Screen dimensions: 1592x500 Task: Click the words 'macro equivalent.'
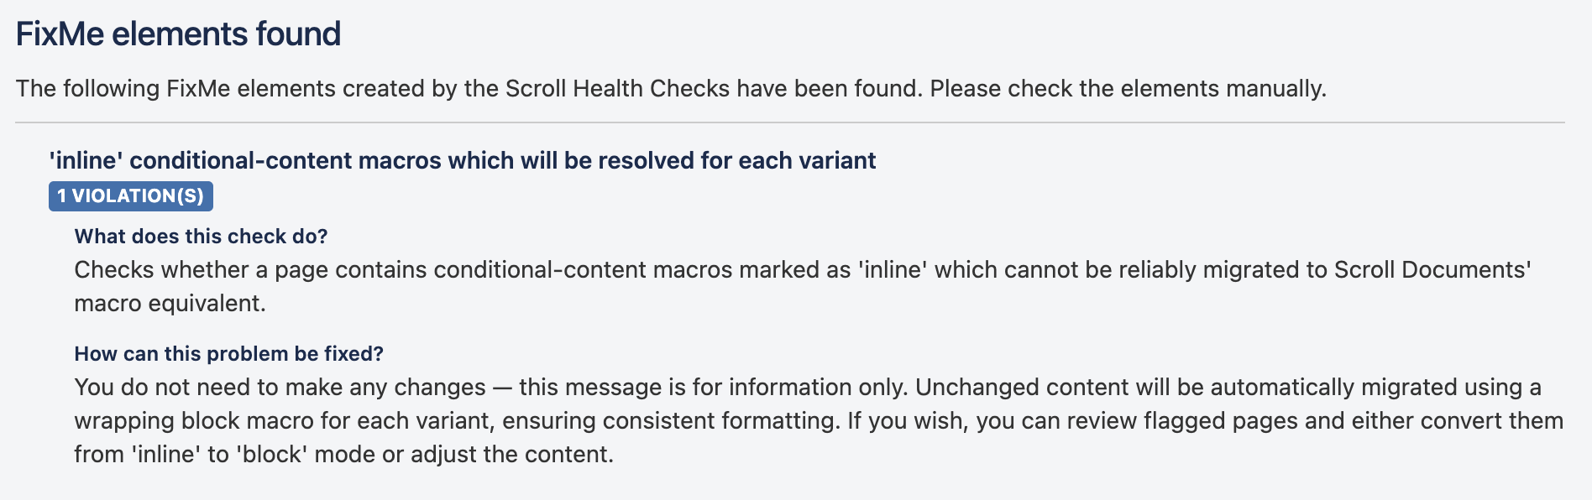coord(170,304)
